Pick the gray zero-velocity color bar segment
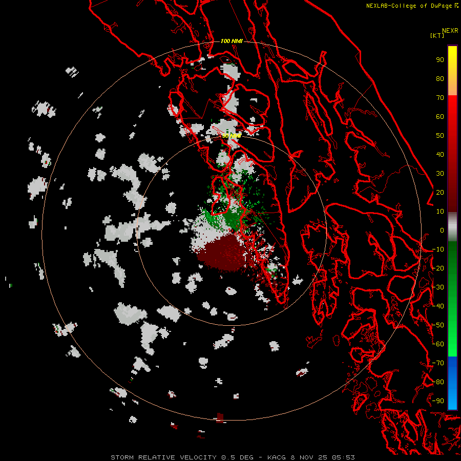This screenshot has height=461, width=461. pos(452,227)
